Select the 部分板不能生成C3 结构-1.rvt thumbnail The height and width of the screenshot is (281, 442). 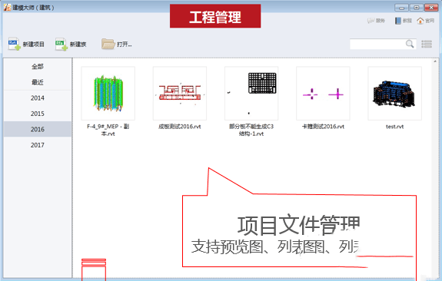point(251,93)
